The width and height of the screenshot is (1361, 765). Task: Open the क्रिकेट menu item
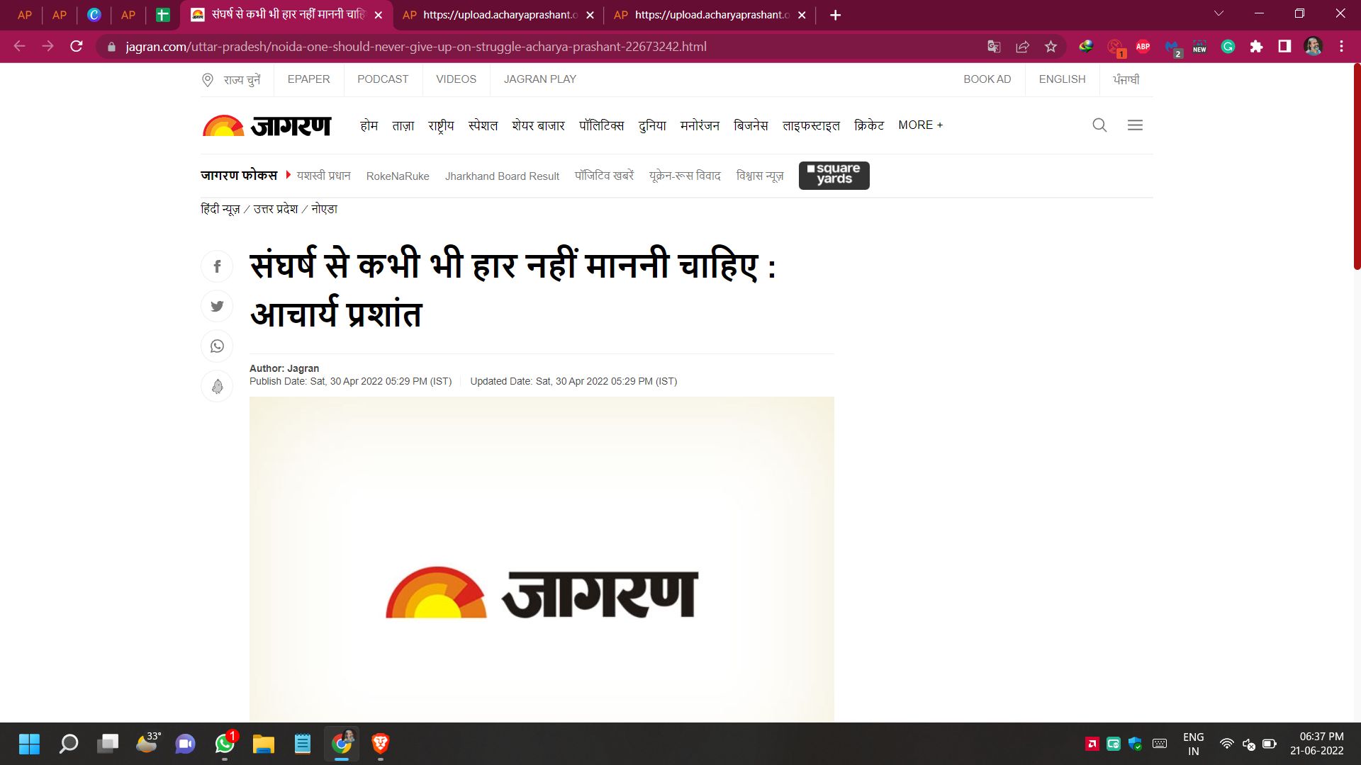point(869,125)
